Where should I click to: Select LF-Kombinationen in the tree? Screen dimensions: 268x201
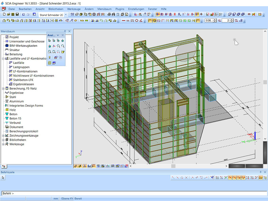tap(25, 71)
